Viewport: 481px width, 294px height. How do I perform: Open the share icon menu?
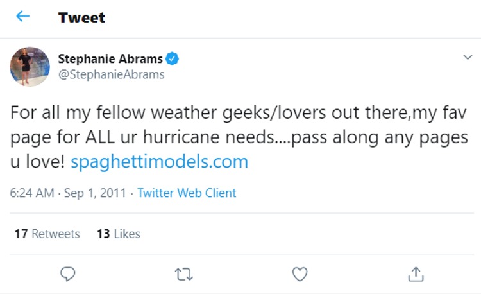(416, 274)
